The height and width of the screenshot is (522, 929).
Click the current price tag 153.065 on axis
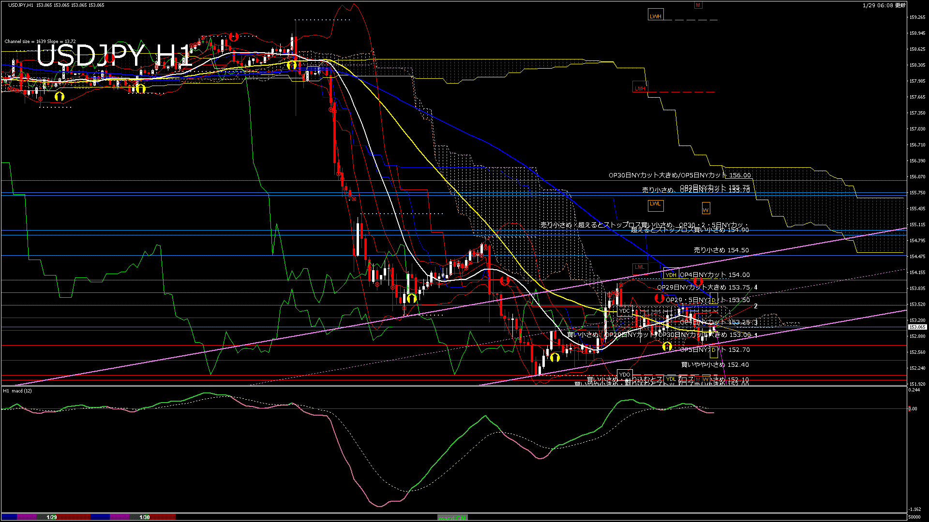pos(917,327)
